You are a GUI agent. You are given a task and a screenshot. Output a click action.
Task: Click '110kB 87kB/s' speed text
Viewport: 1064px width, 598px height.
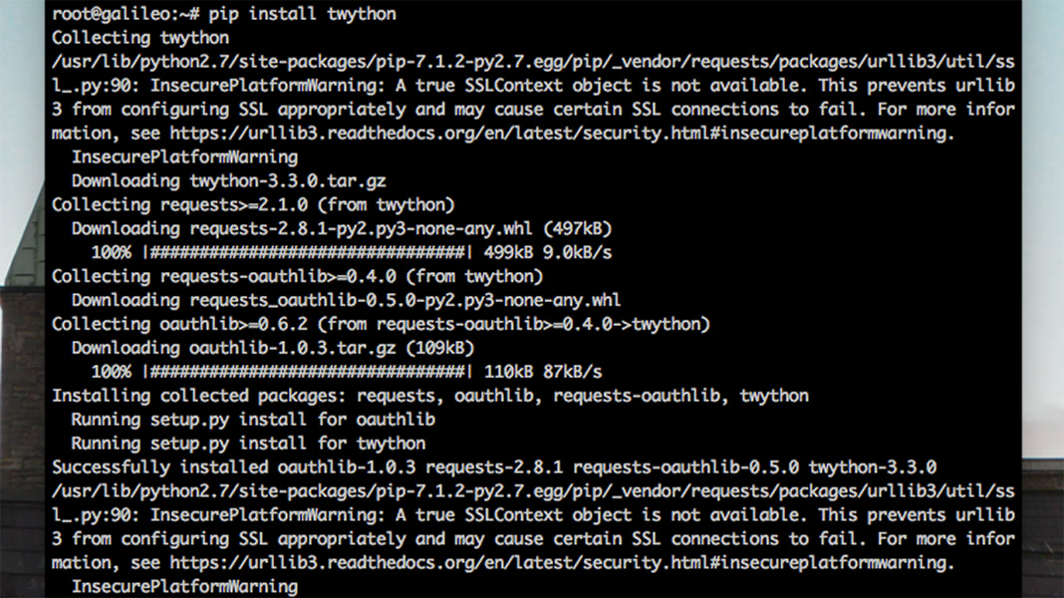click(x=543, y=372)
